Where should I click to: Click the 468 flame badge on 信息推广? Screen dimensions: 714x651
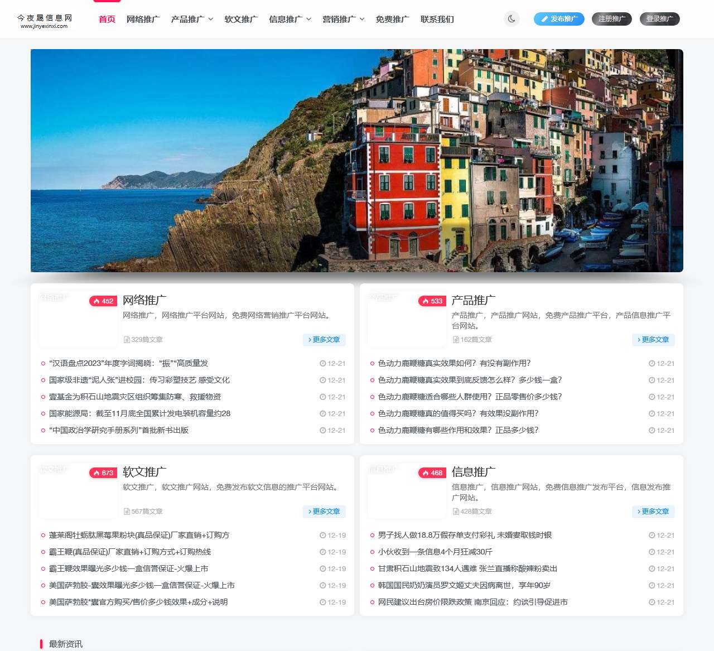432,473
